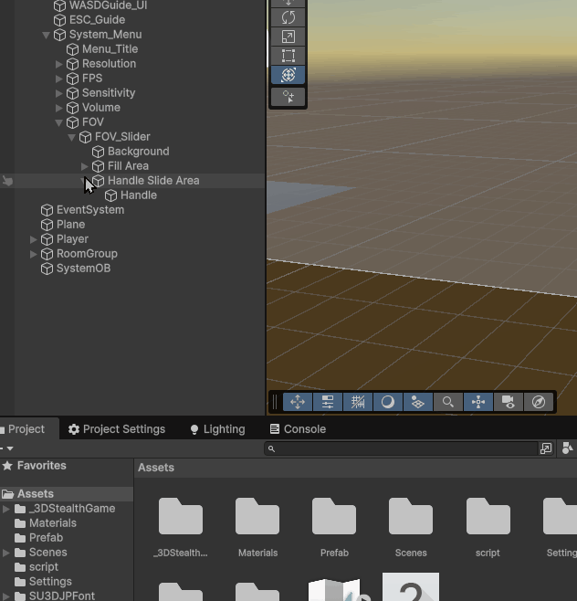The image size is (577, 601).
Task: Click the compass orientation icon in bottom overlay bar
Action: point(539,402)
